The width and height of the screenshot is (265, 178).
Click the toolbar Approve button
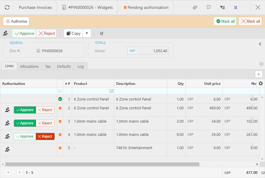[24, 33]
